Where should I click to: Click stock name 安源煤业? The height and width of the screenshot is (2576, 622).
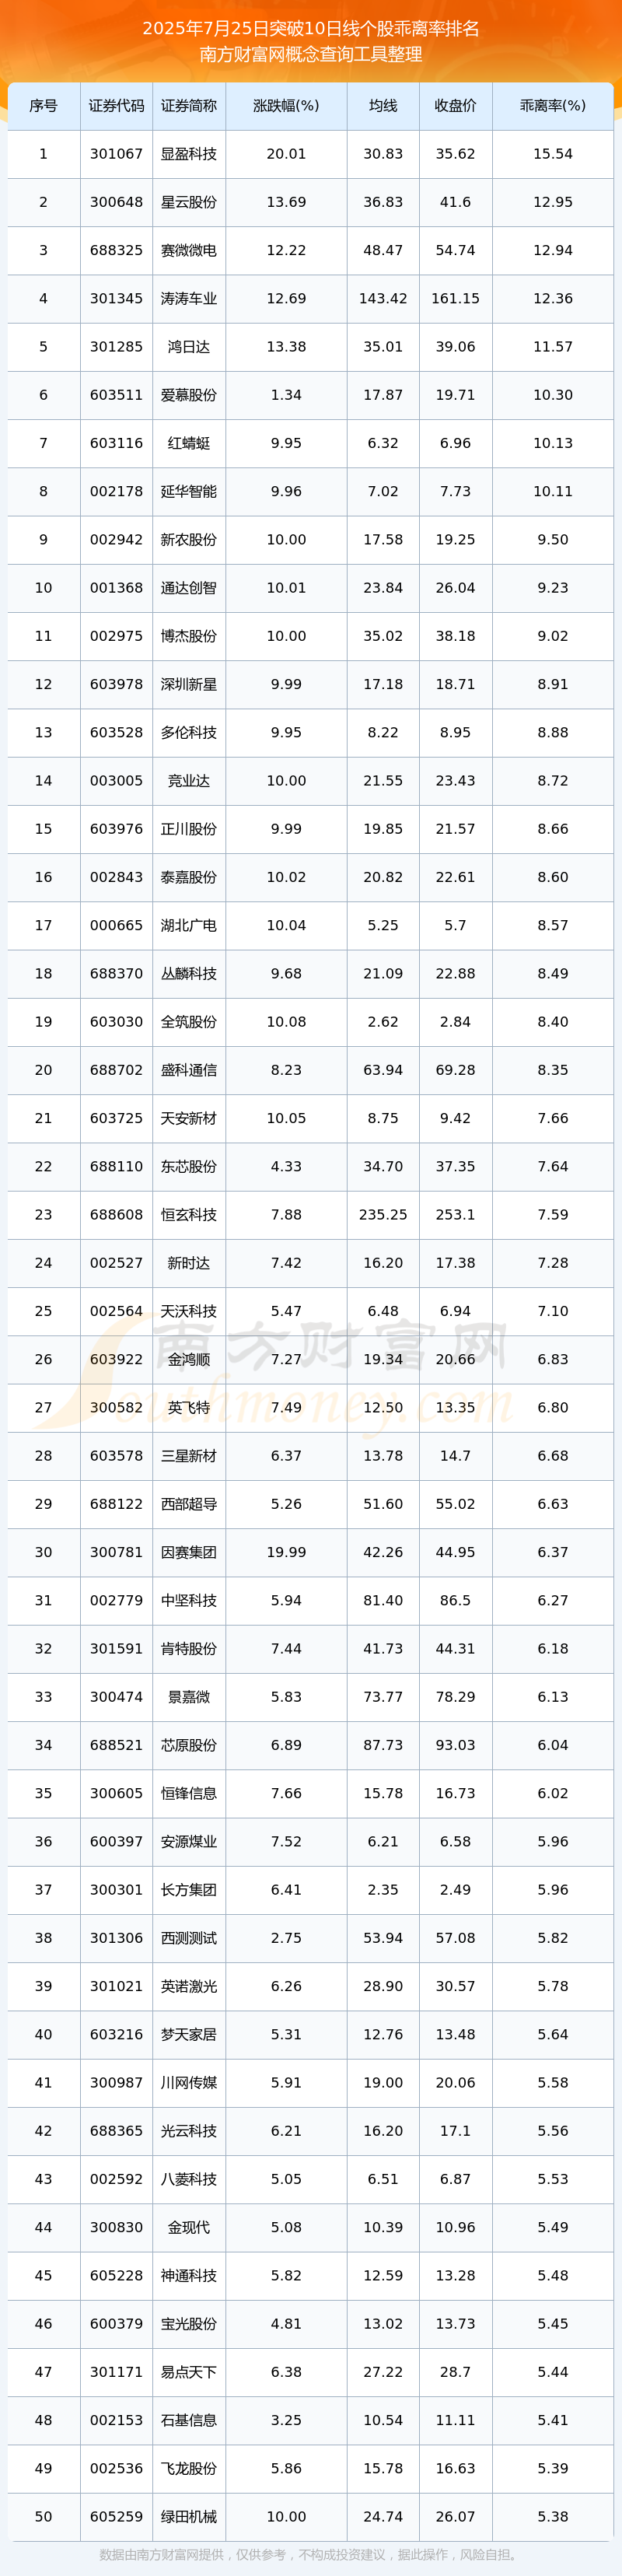coord(189,1841)
